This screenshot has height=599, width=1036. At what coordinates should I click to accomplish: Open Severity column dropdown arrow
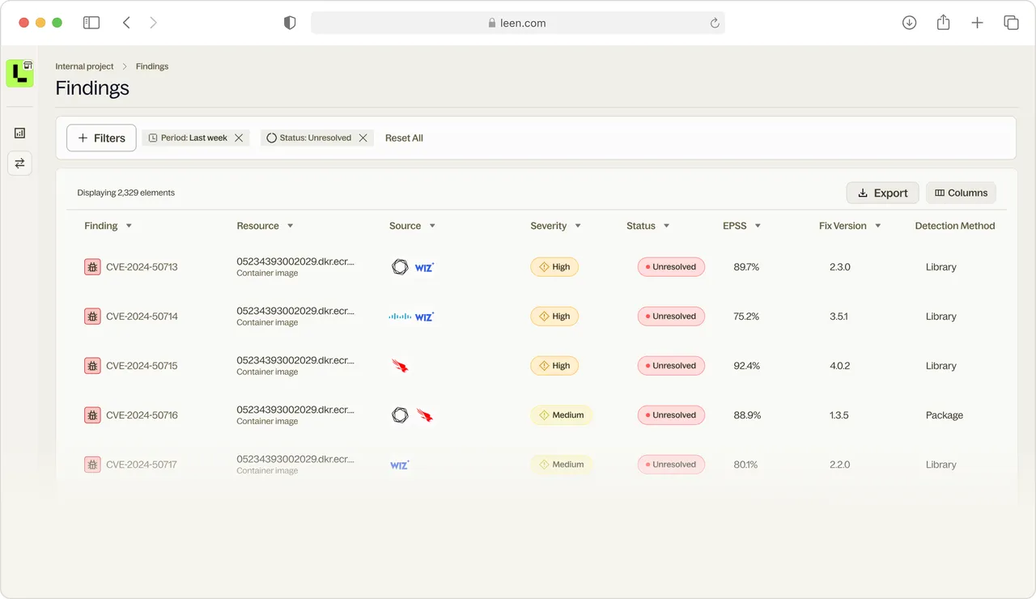click(578, 226)
